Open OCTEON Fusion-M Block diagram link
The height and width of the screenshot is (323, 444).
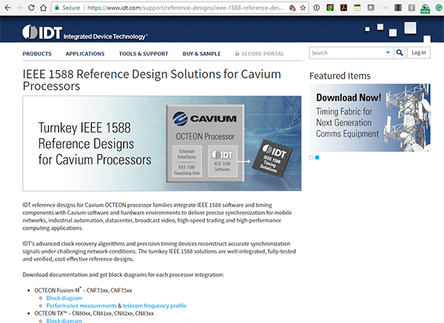tap(64, 298)
